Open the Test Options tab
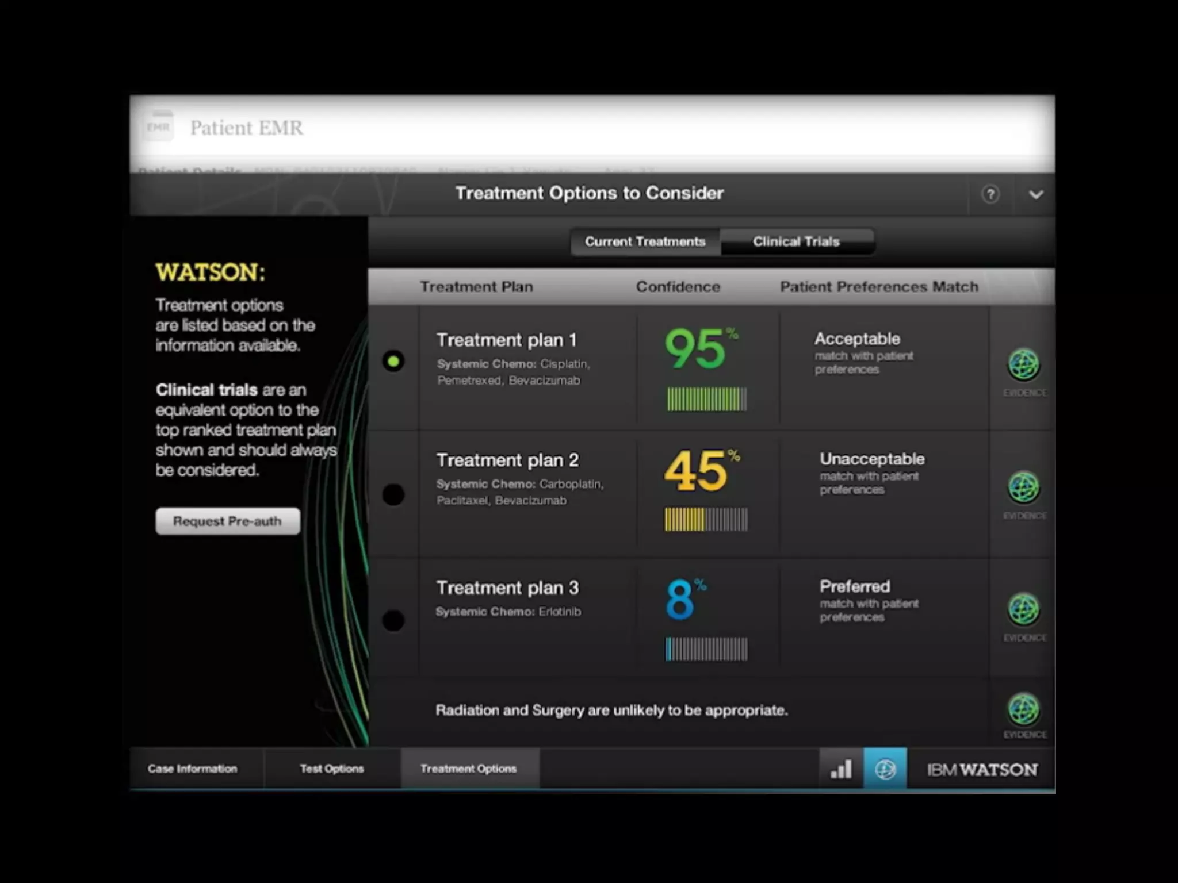The image size is (1178, 883). click(332, 769)
